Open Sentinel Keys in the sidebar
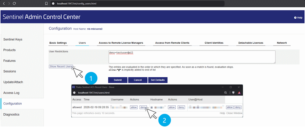Image resolution: width=305 pixels, height=128 pixels. click(13, 39)
